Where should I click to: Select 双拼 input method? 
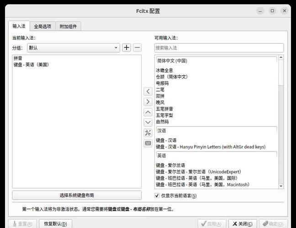[217, 96]
